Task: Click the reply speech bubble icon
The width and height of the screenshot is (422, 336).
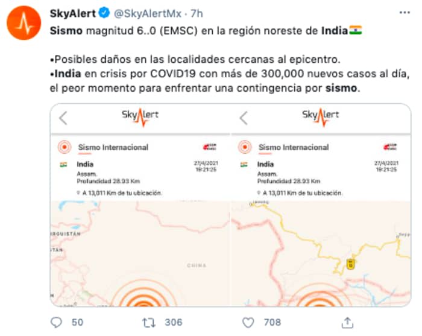Action: click(x=56, y=322)
